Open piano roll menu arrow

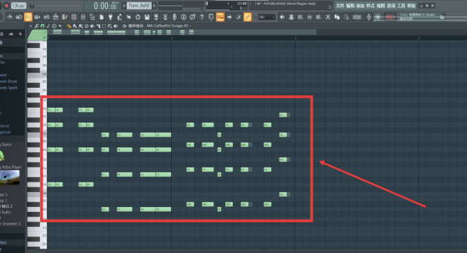click(x=31, y=26)
